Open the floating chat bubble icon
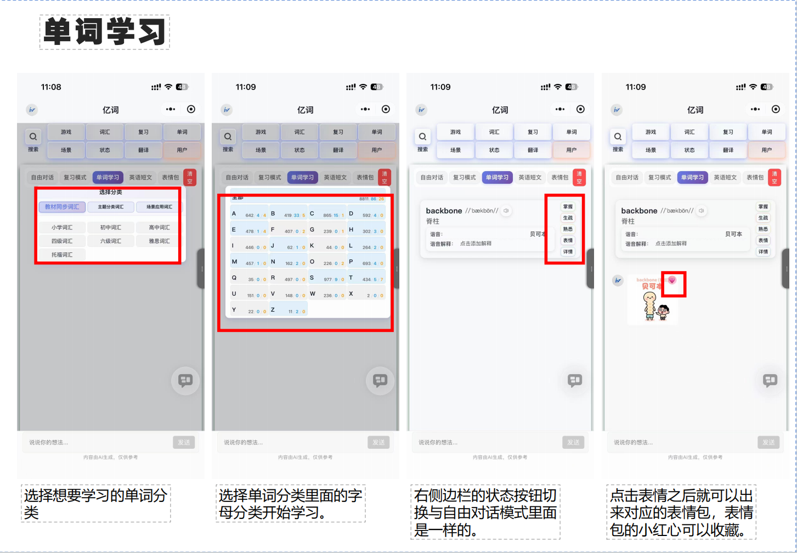This screenshot has height=553, width=797. (185, 380)
